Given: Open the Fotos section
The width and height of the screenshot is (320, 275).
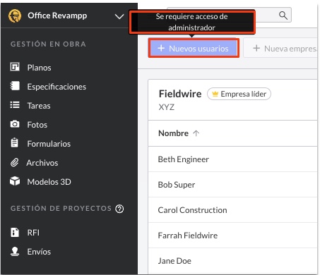Looking at the screenshot, I should pos(37,125).
